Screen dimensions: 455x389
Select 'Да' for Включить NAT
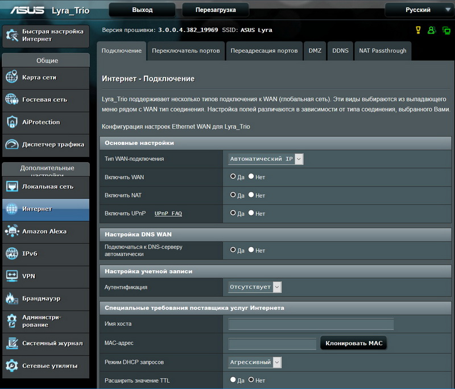tap(233, 195)
